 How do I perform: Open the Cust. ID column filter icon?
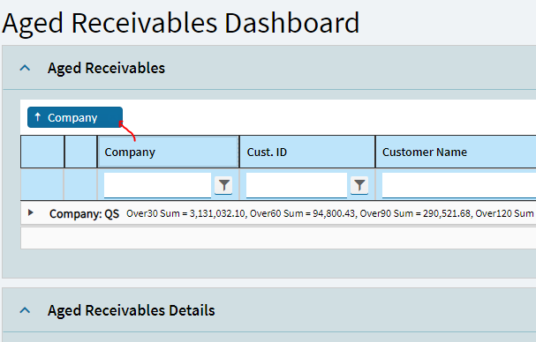click(359, 185)
